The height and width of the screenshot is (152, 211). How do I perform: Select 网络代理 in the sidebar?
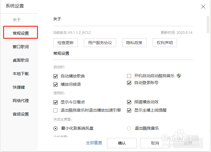21,101
